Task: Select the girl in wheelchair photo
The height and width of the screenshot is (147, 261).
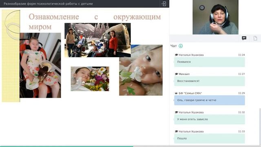Action: (40, 65)
